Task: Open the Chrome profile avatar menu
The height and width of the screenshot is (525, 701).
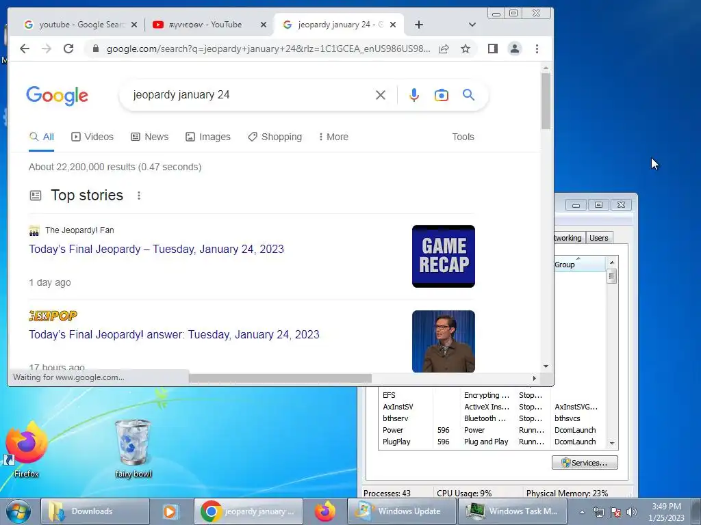Action: point(515,49)
